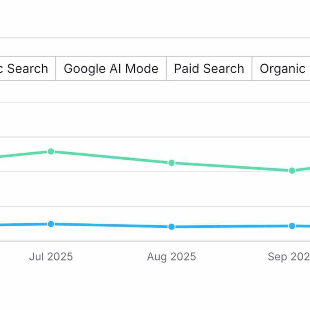Select the green data point for Aug 2025

click(x=171, y=163)
